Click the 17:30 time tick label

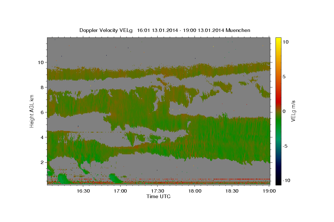coord(158,191)
